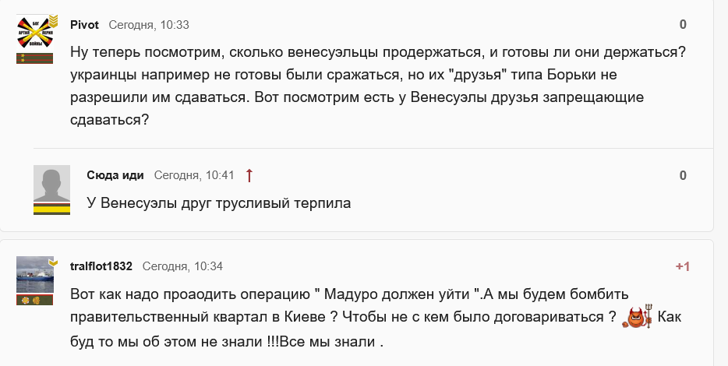The width and height of the screenshot is (728, 366).
Task: Jump to parent comment via red up arrow
Action: point(249,175)
